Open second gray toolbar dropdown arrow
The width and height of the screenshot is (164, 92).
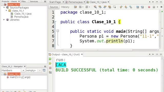(89, 7)
